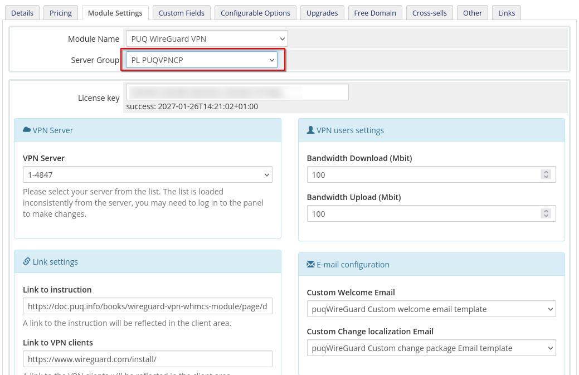579x375 pixels.
Task: Go to the Custom Fields tab
Action: (x=181, y=13)
